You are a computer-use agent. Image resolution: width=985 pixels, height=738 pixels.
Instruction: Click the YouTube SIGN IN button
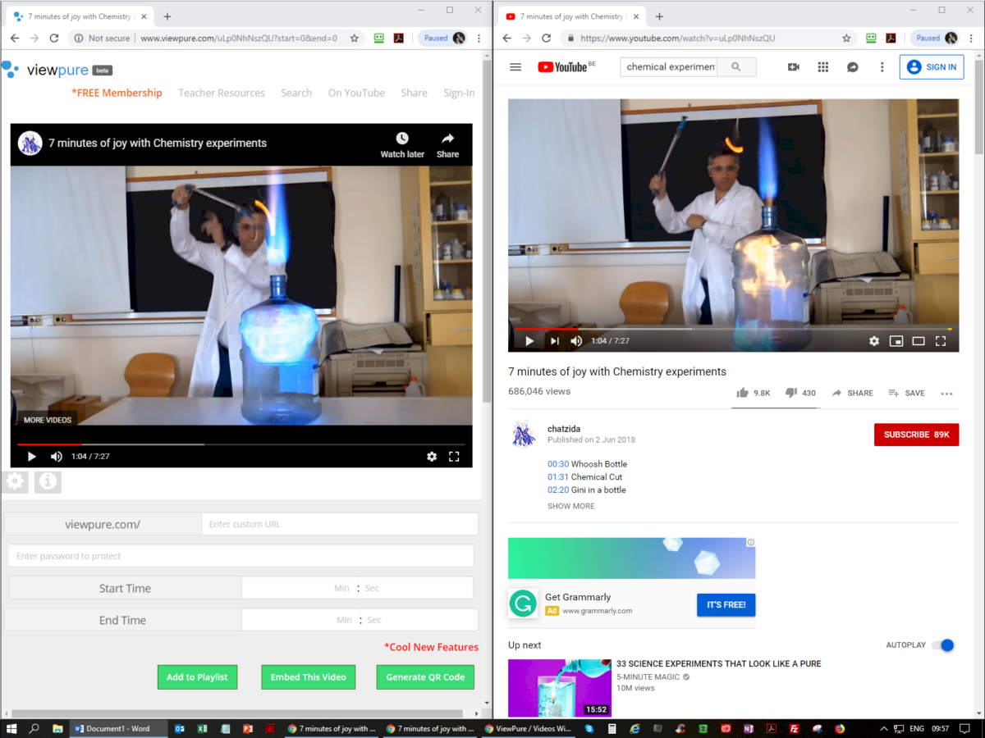point(932,67)
